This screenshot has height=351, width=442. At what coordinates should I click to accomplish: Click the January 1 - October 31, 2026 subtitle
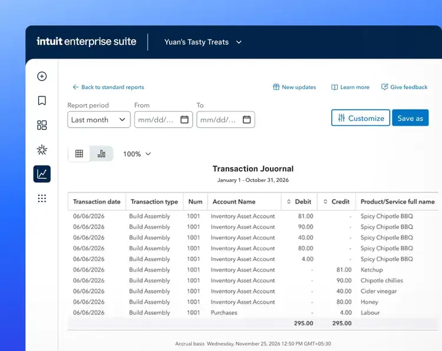click(253, 180)
